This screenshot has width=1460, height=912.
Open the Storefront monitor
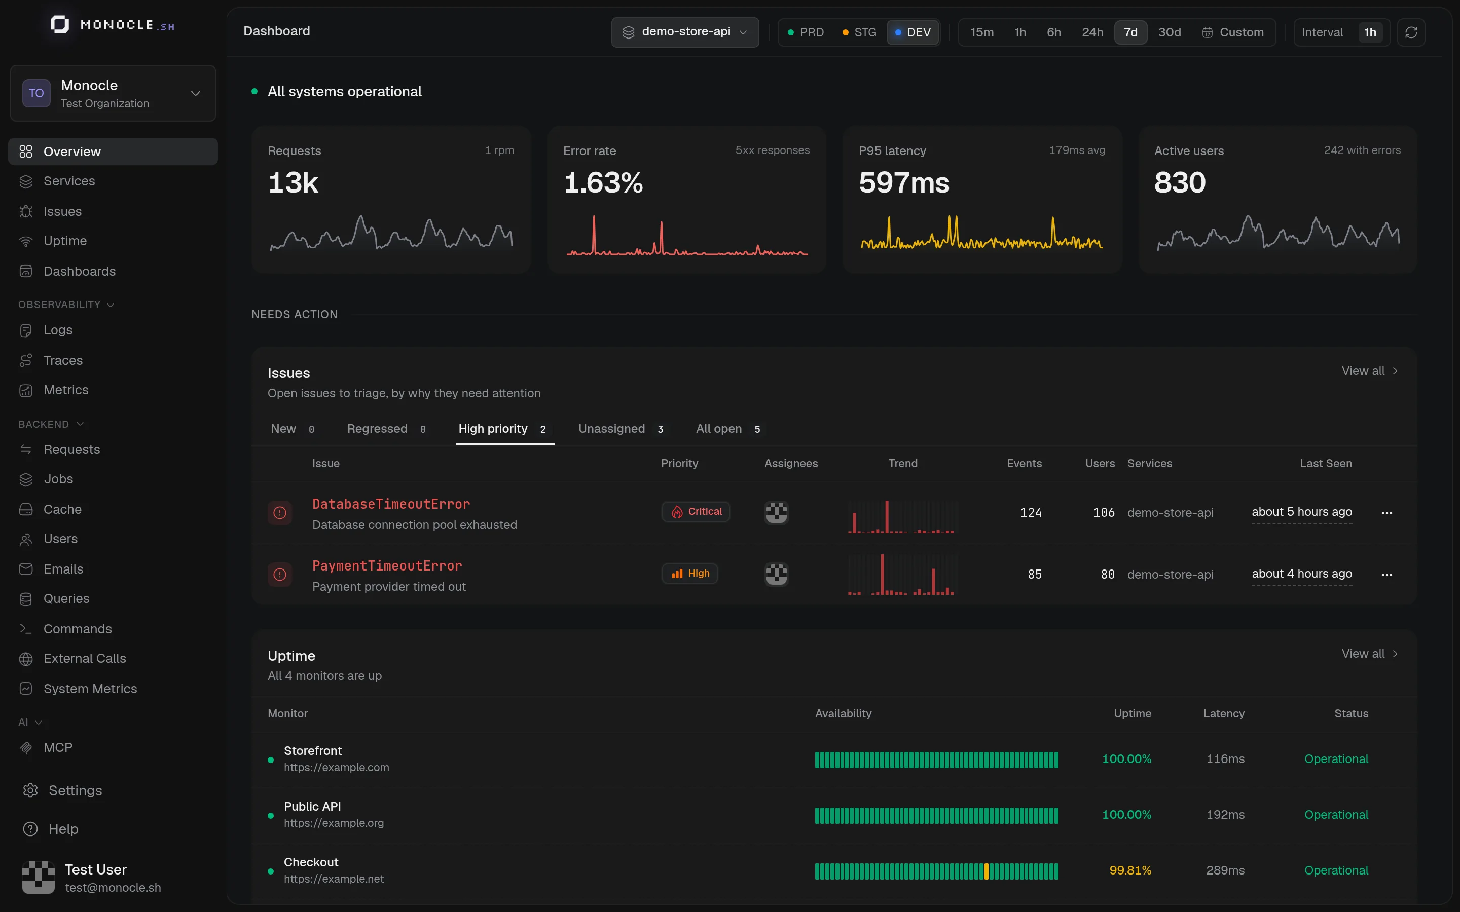click(312, 751)
